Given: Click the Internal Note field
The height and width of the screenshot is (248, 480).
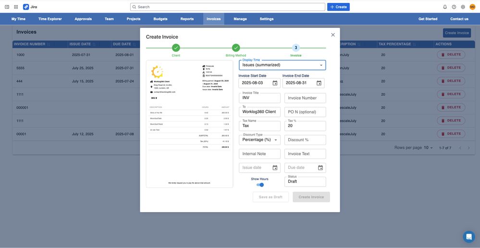Looking at the screenshot, I should click(259, 154).
